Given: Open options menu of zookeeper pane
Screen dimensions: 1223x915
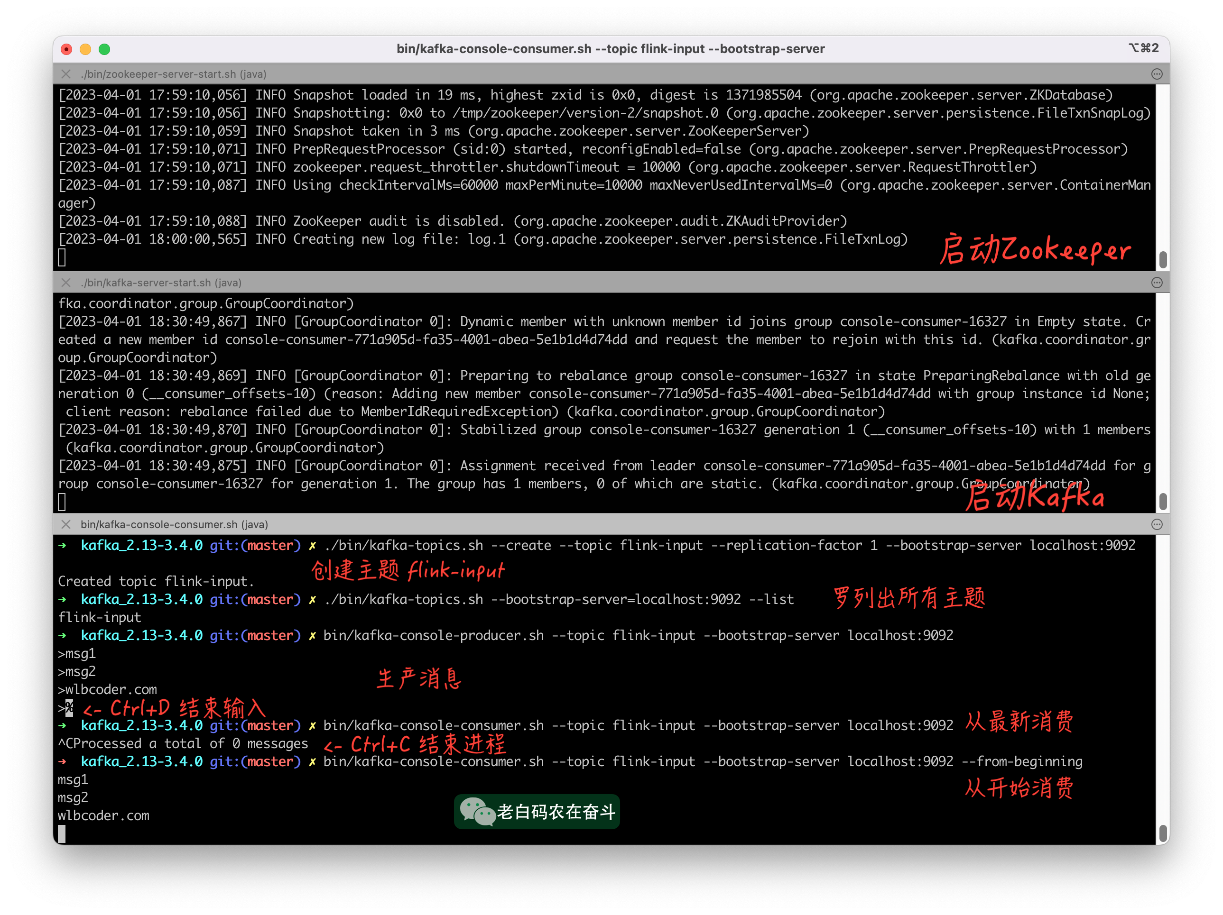Looking at the screenshot, I should (x=1157, y=74).
